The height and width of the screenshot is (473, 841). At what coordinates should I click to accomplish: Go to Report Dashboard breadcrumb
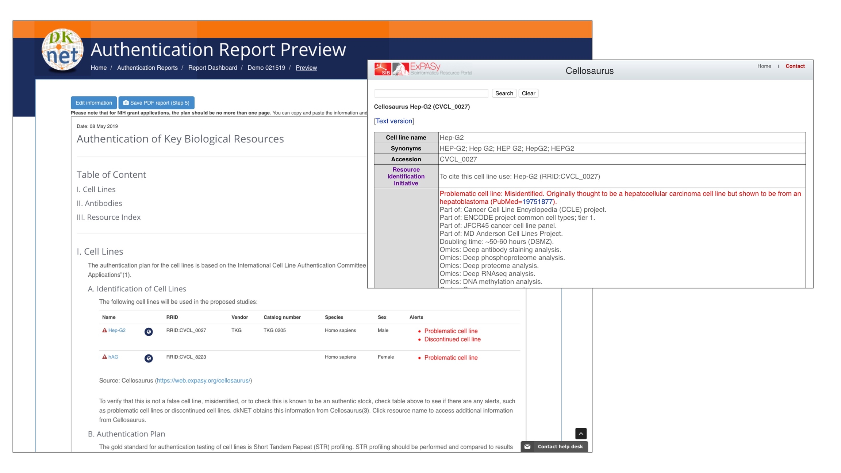[x=212, y=68]
